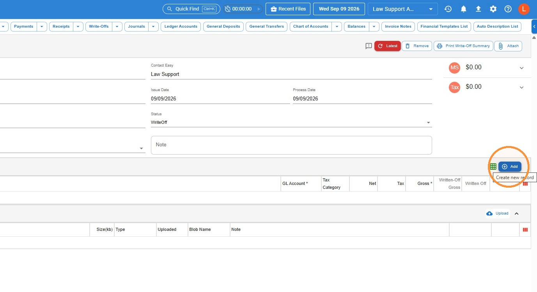Open the Auto Description List tab
This screenshot has height=292, width=537.
click(498, 26)
